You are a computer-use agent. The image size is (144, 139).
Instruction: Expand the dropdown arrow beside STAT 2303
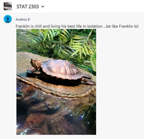pos(43,7)
